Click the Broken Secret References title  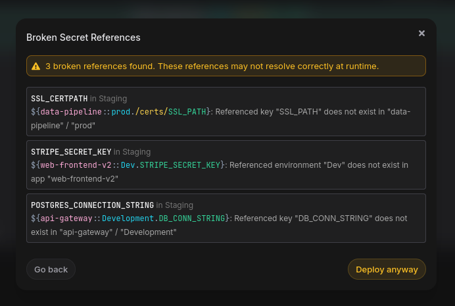pos(84,38)
